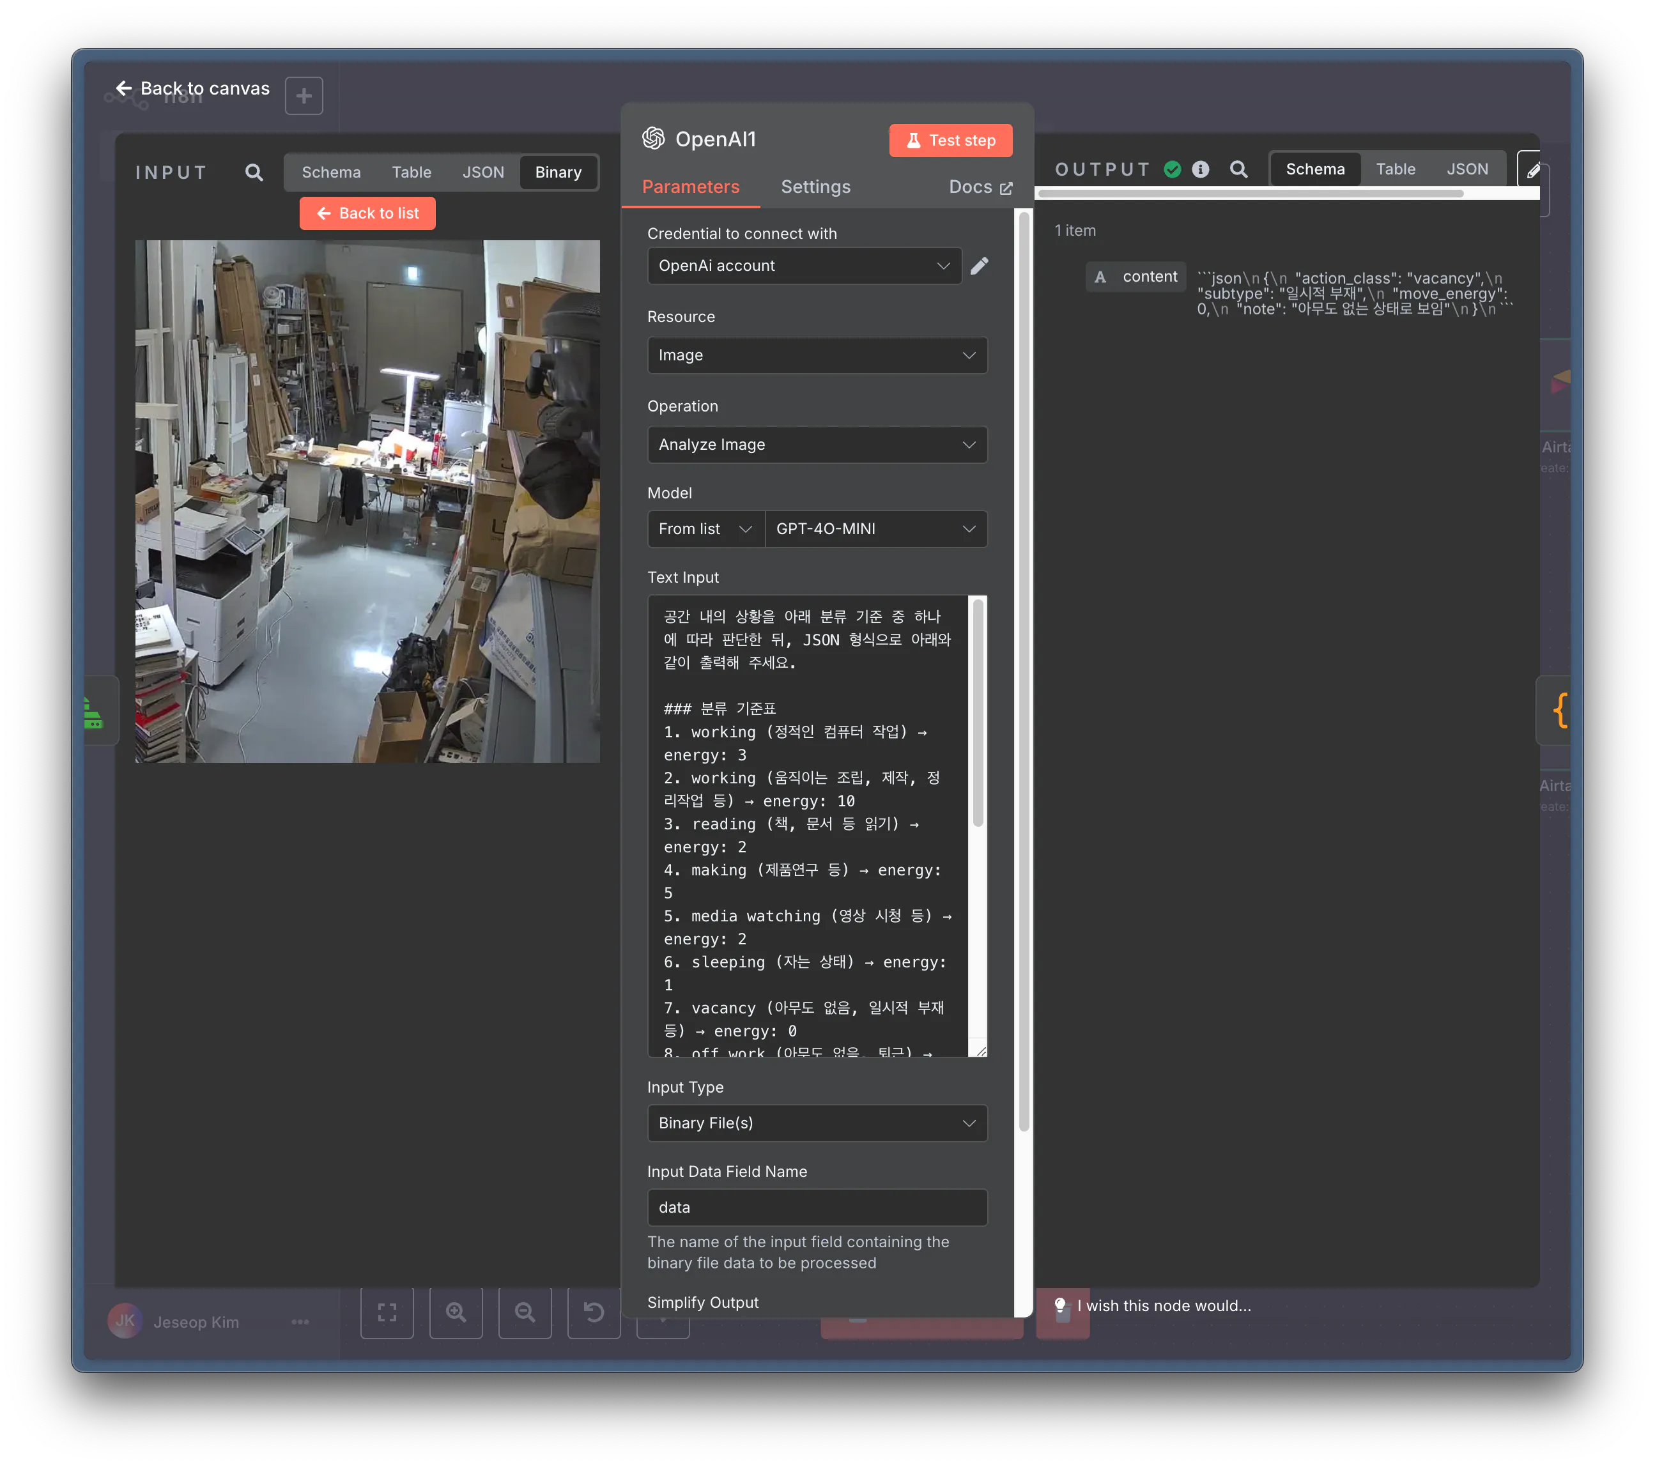Click the zoom out magnifier icon

point(525,1312)
